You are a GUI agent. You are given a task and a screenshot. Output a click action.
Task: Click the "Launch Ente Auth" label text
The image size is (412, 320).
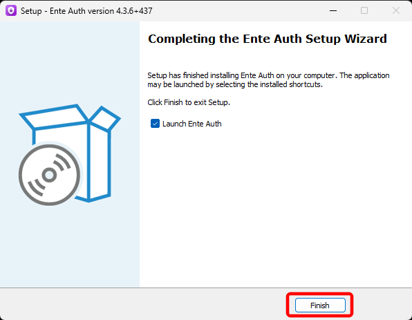coord(191,124)
